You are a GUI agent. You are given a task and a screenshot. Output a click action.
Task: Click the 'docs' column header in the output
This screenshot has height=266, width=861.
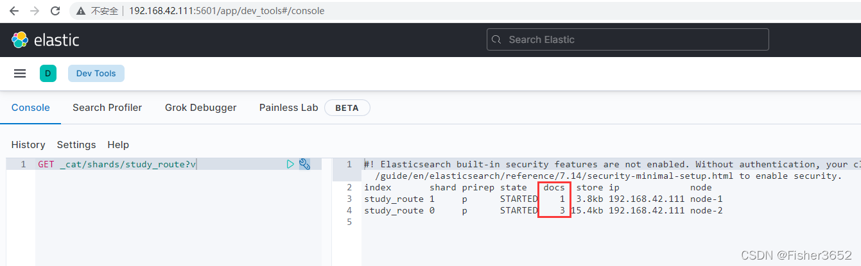pyautogui.click(x=554, y=187)
